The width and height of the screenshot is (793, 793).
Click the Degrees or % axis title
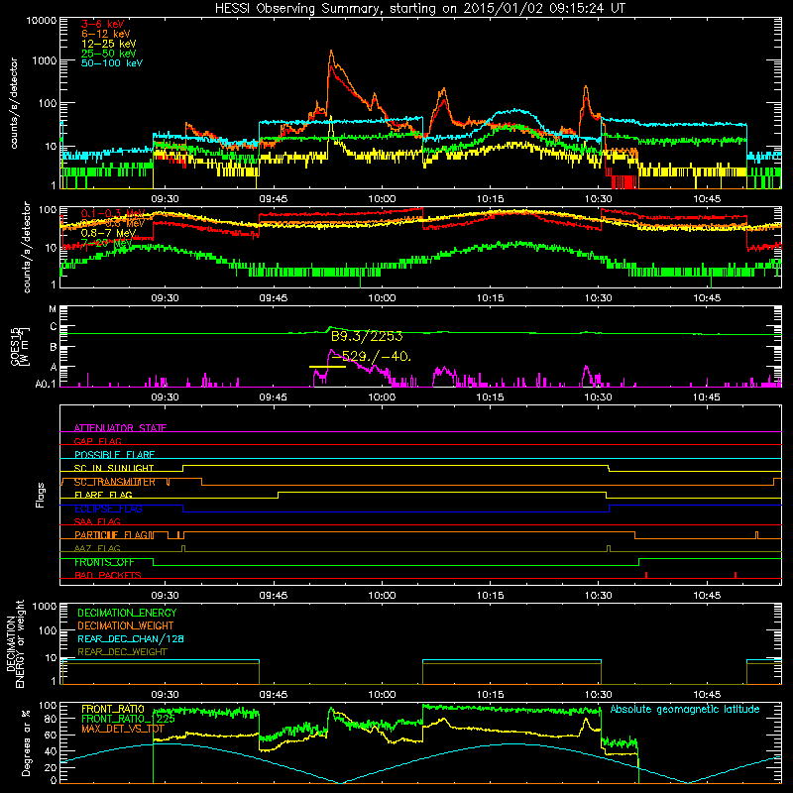coord(26,742)
